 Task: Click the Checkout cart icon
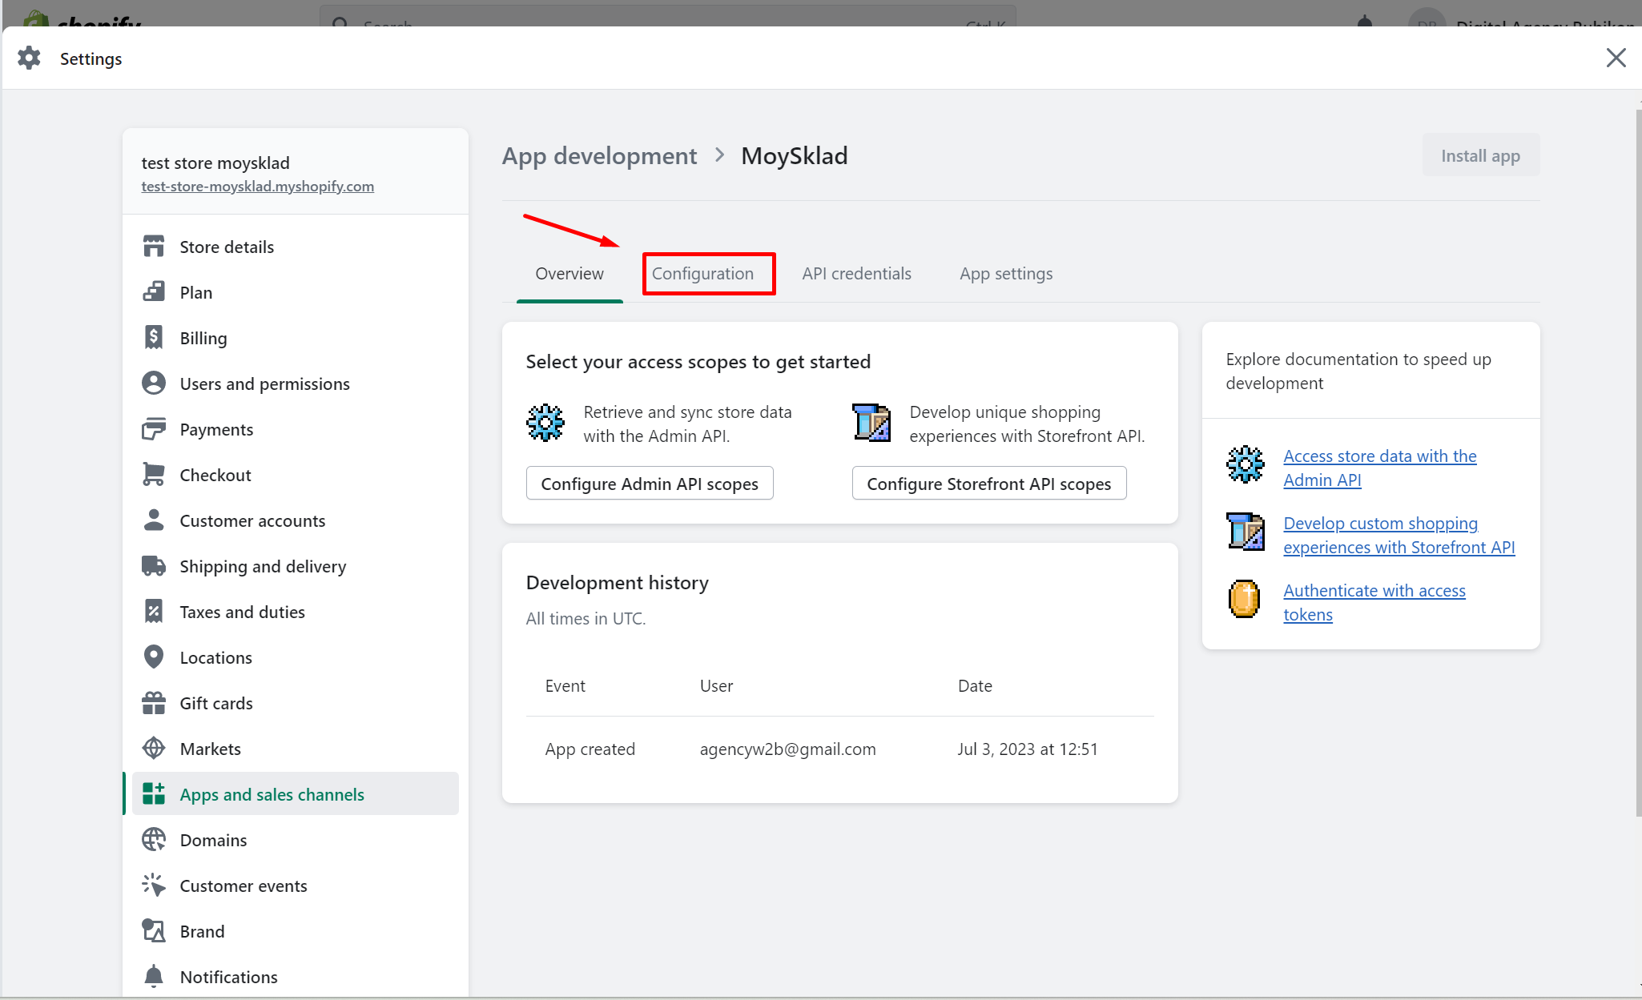coord(153,475)
